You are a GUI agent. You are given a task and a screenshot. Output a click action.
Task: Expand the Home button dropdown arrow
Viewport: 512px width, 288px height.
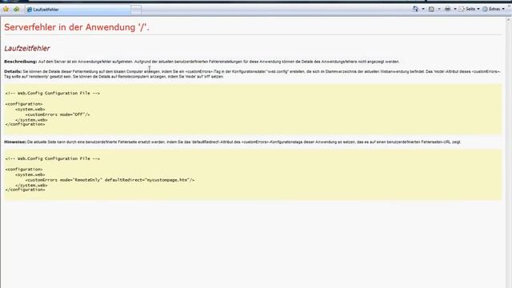tap(423, 9)
